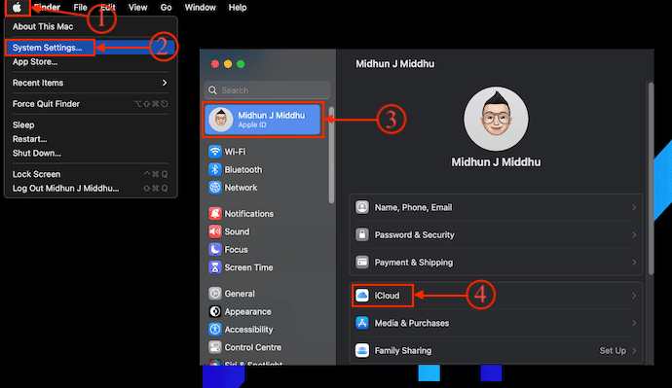672x388 pixels.
Task: Select the Network globe icon
Action: 214,188
